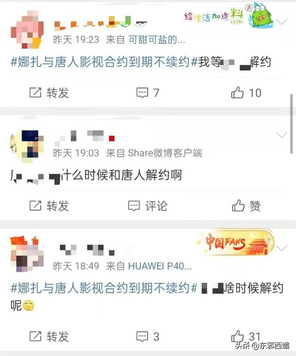Tap the repost icon on the 18:49 post
This screenshot has height=356, width=296.
pos(36,336)
